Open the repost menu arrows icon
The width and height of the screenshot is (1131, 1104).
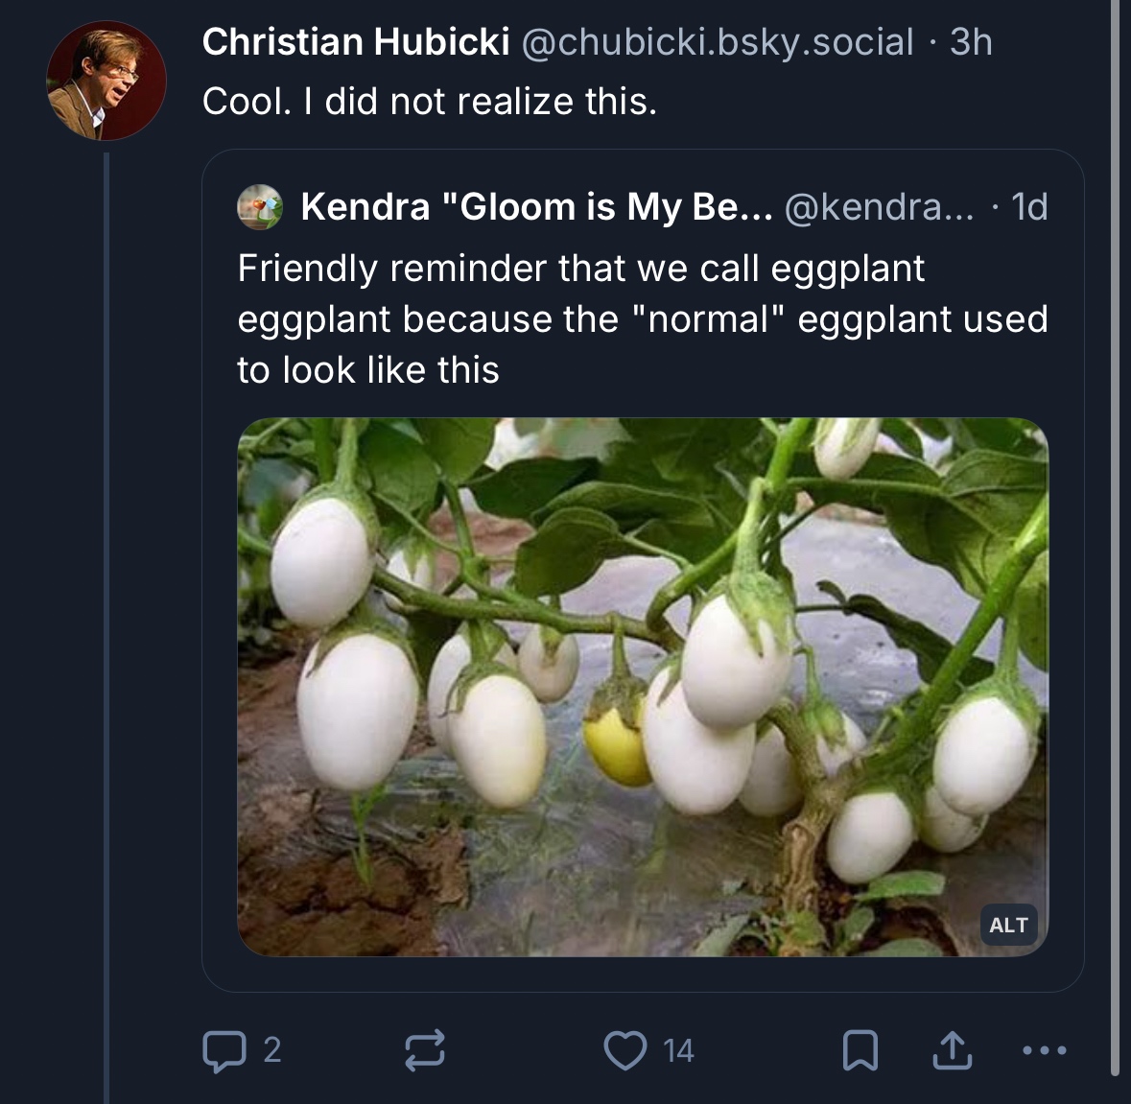pos(424,1050)
